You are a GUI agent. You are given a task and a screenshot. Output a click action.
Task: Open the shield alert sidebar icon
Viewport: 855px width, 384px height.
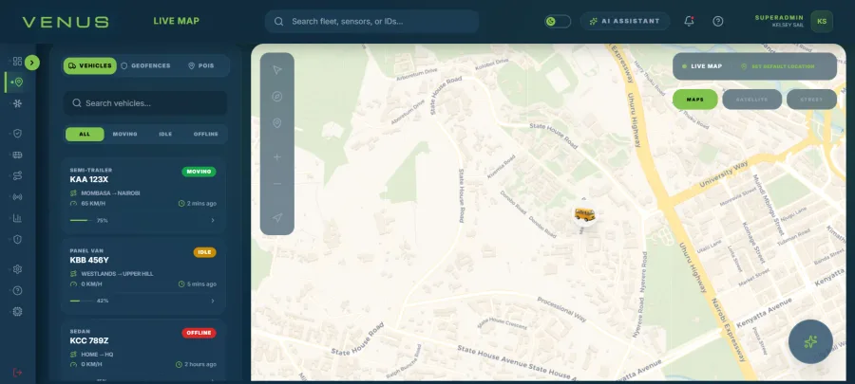(17, 239)
